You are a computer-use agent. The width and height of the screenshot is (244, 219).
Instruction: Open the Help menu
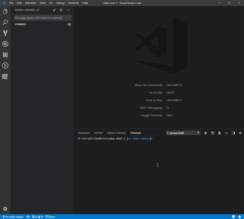point(85,3)
